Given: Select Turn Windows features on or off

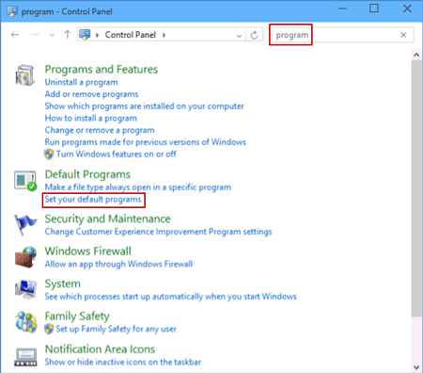Looking at the screenshot, I should coord(117,154).
